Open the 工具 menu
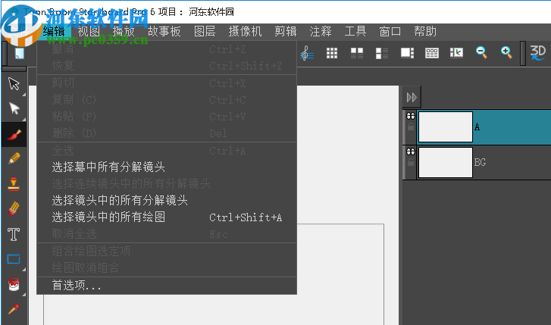 [355, 32]
